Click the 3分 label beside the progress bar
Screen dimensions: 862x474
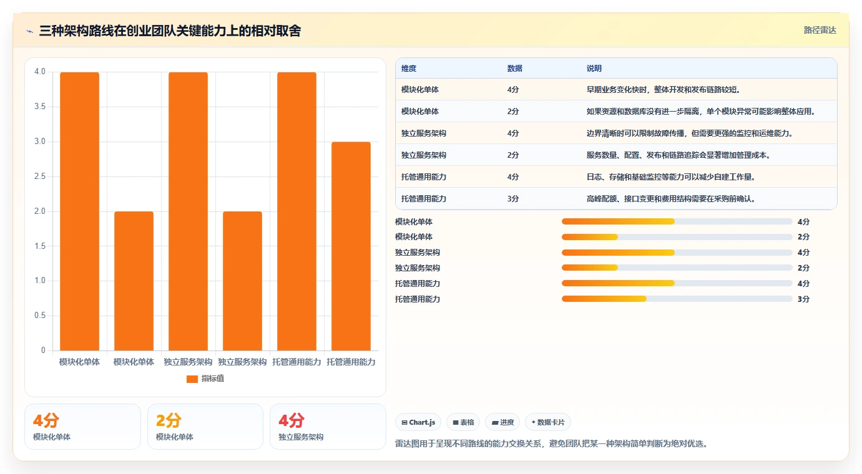[x=803, y=299]
